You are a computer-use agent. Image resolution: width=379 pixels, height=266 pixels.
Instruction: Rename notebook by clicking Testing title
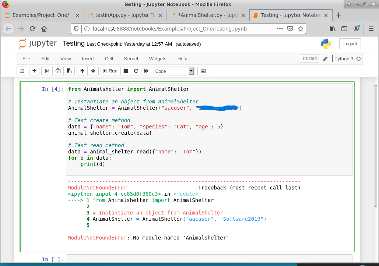[74, 43]
